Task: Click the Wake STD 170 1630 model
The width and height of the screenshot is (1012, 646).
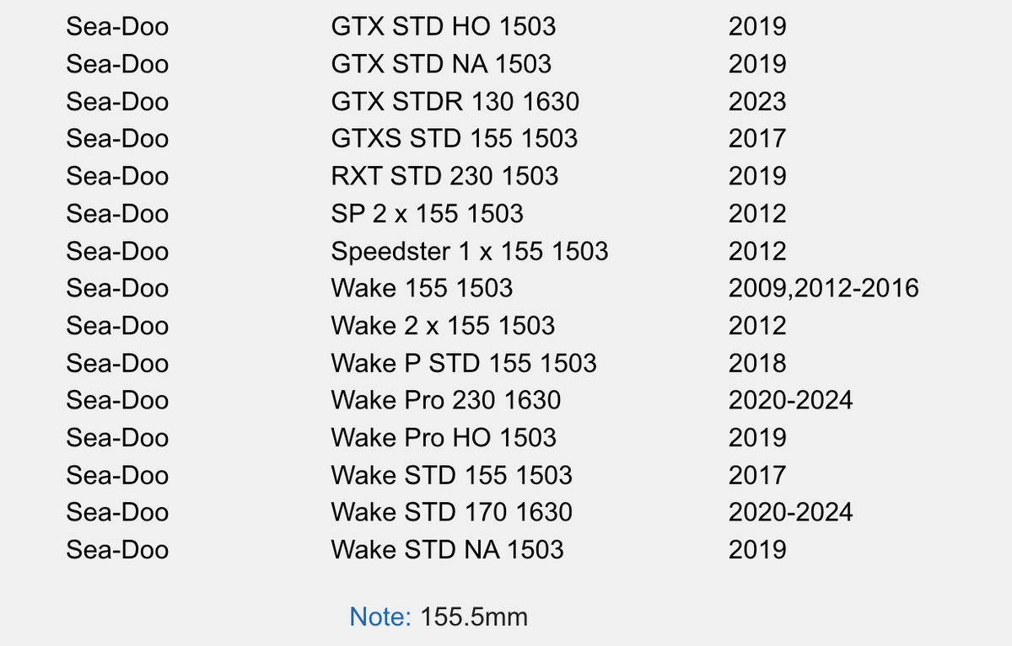Action: point(451,512)
